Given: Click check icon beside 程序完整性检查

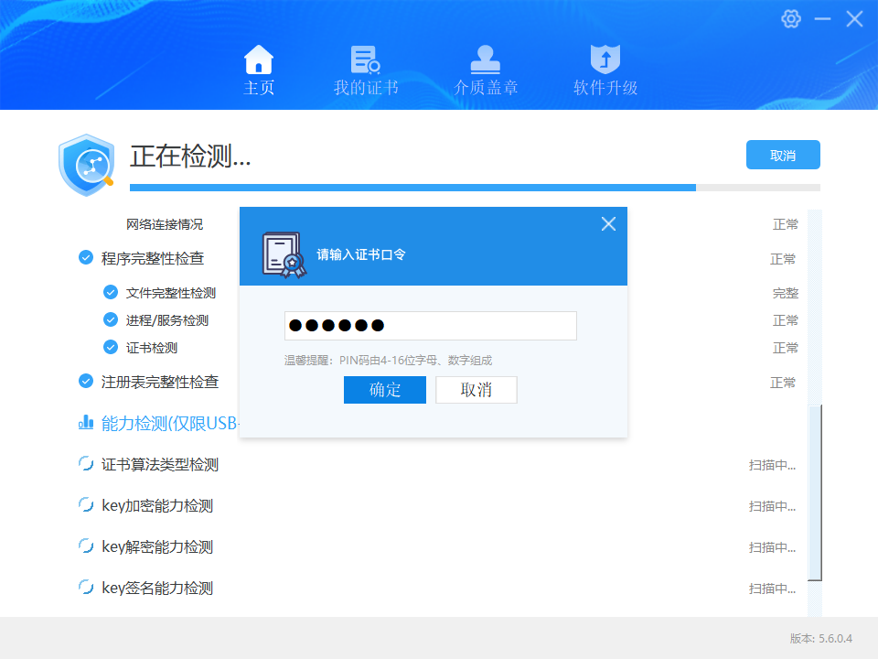Looking at the screenshot, I should 86,258.
